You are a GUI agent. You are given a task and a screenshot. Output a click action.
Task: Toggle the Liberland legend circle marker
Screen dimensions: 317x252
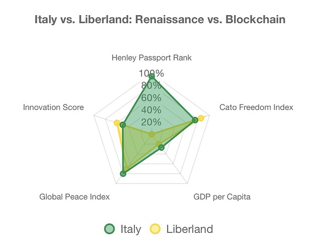click(x=155, y=229)
